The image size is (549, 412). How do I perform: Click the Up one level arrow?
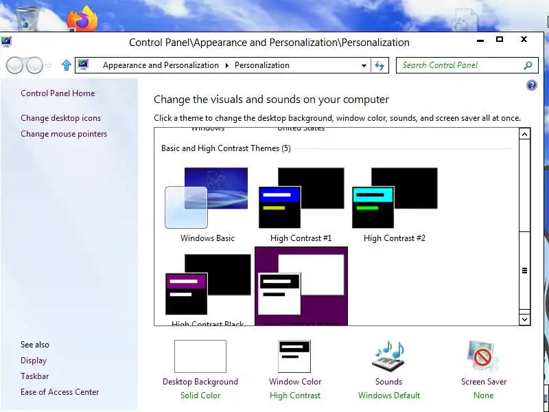[66, 65]
